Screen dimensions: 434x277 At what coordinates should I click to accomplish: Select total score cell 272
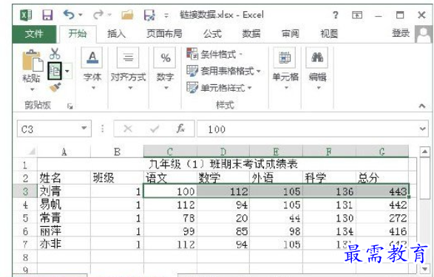(382, 218)
